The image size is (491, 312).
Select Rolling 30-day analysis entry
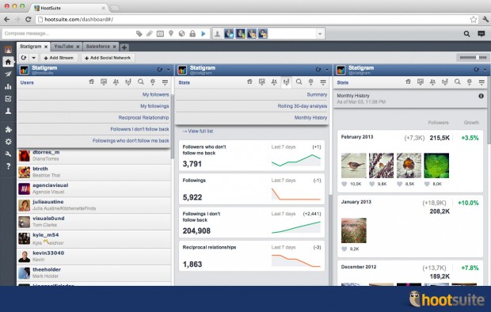click(x=303, y=106)
